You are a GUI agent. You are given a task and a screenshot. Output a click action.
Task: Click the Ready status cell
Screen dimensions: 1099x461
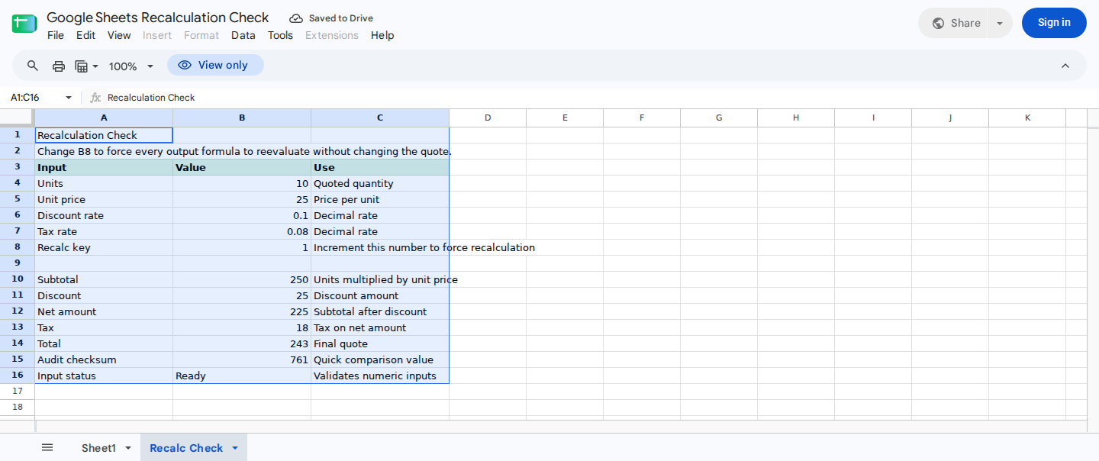[242, 376]
